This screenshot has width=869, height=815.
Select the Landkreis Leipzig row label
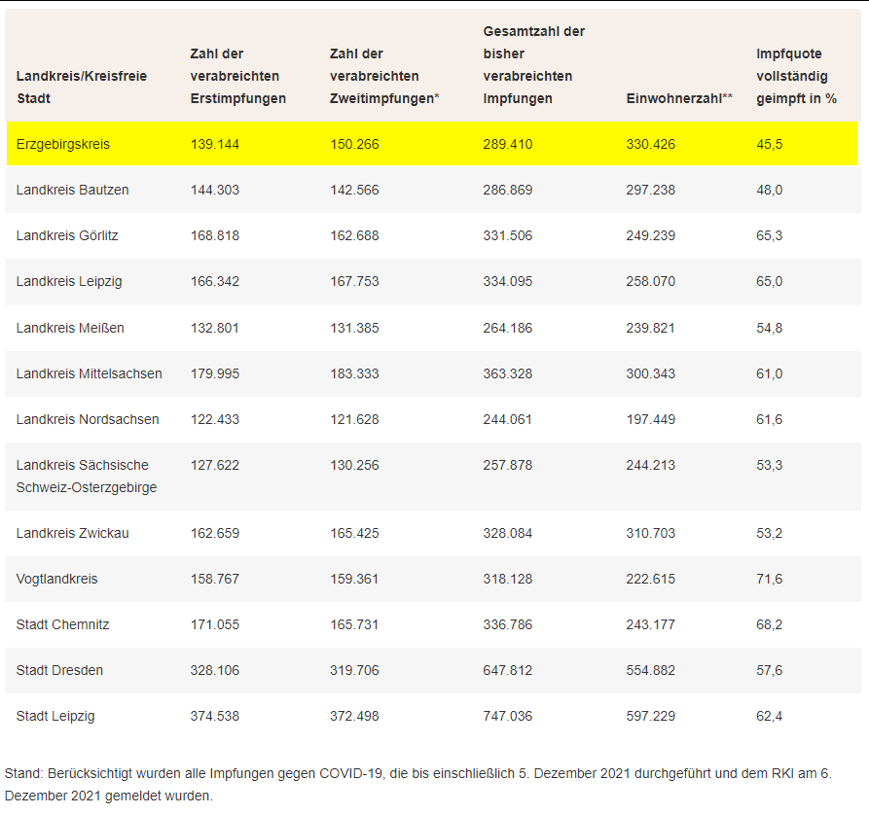pos(67,281)
